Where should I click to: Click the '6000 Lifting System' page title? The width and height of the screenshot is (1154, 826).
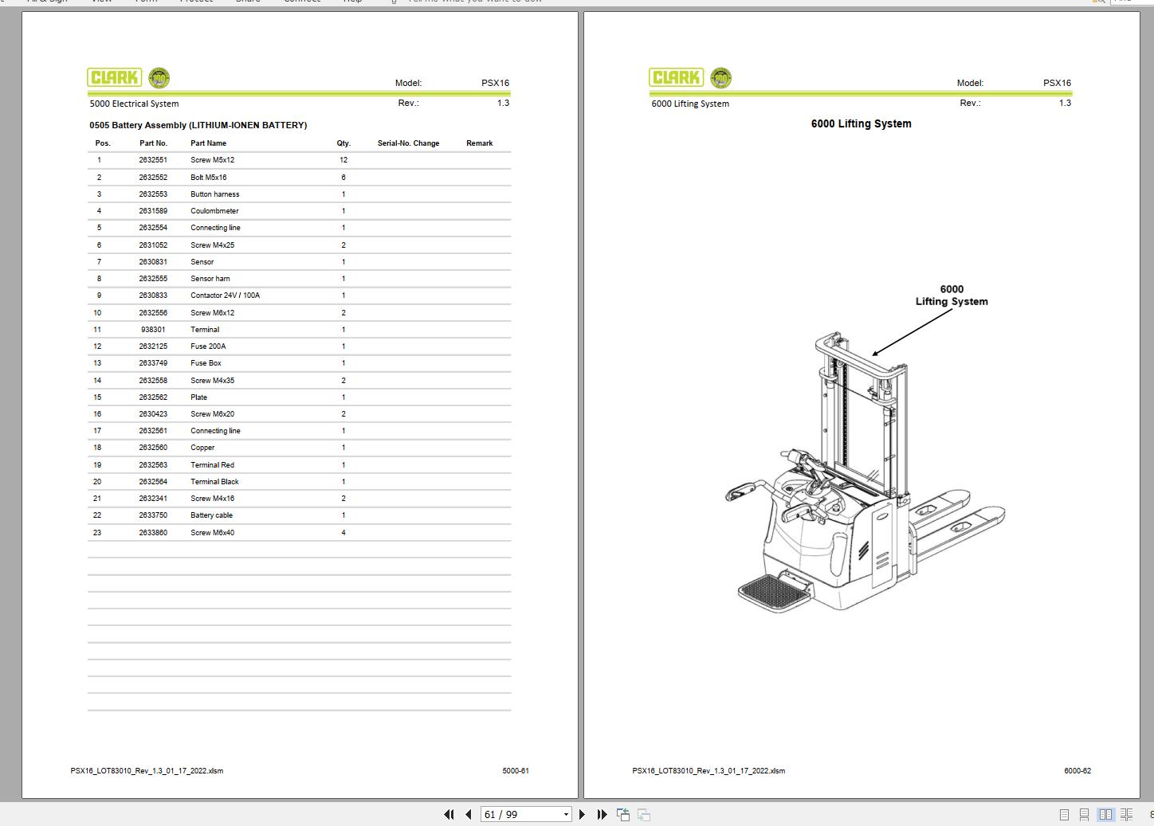[x=861, y=123]
